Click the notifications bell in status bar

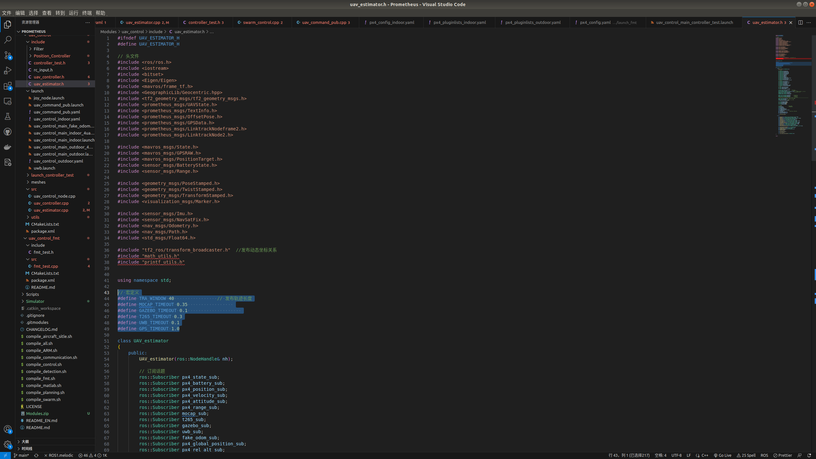tap(809, 455)
